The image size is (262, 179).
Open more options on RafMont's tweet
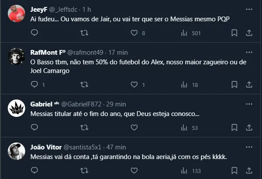249,52
